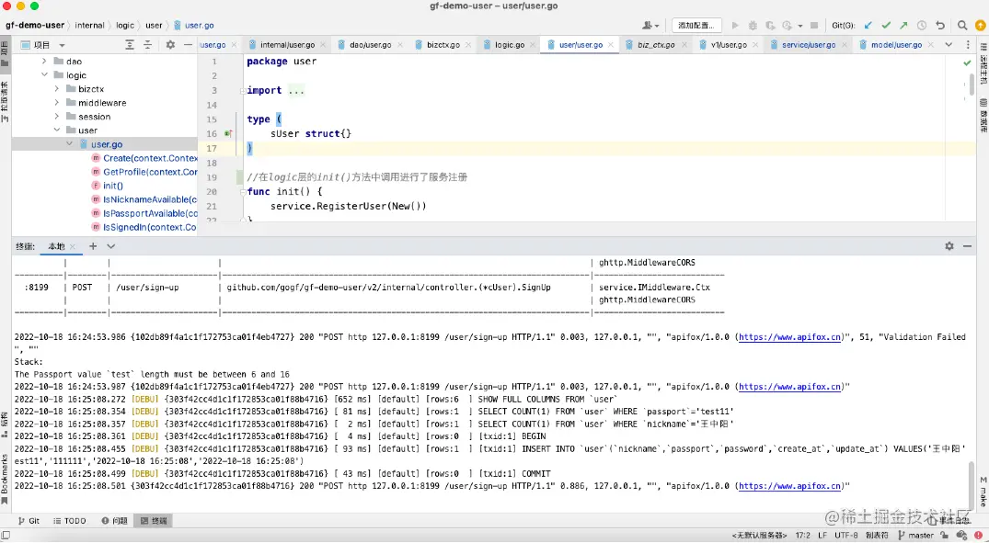Expand the bizctx folder
The image size is (989, 543).
point(57,89)
